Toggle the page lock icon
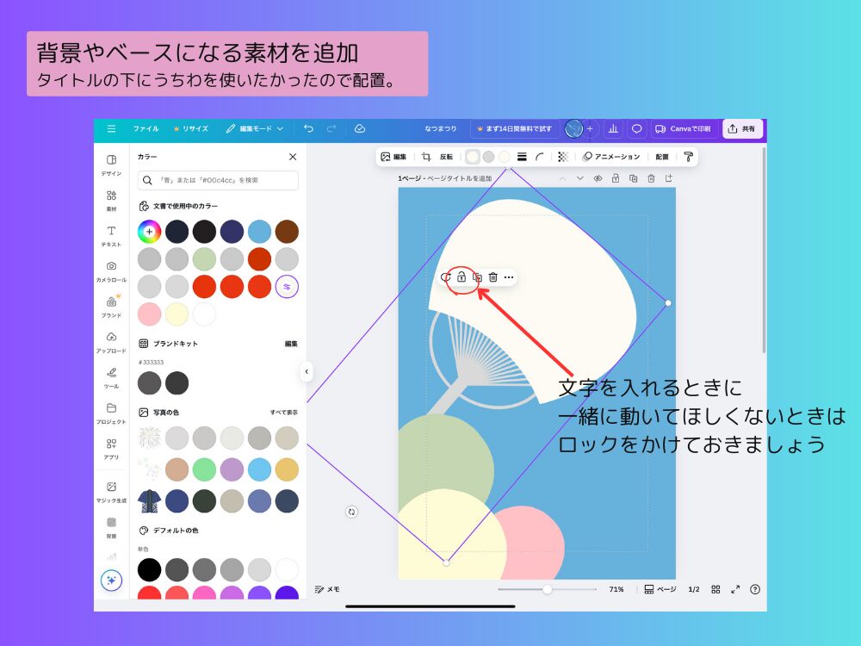This screenshot has height=646, width=861. [x=616, y=178]
